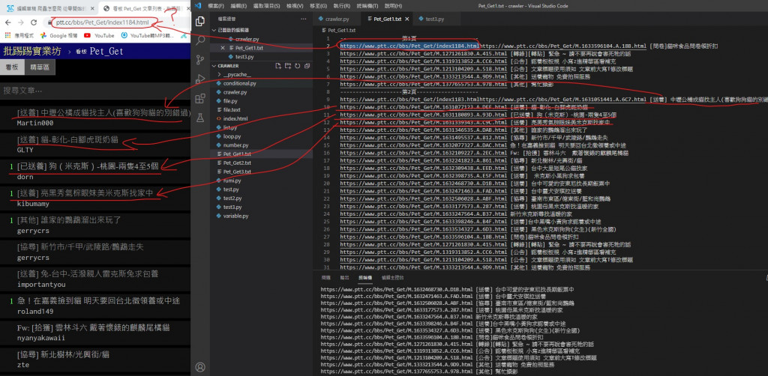Open post 貓-彰化-白腳虎斑奶貓

pyautogui.click(x=67, y=139)
